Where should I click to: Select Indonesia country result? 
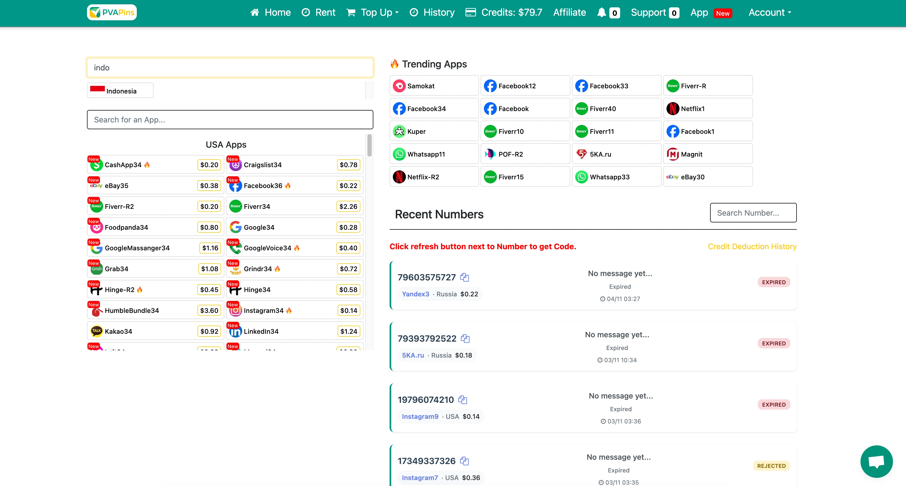(x=120, y=90)
